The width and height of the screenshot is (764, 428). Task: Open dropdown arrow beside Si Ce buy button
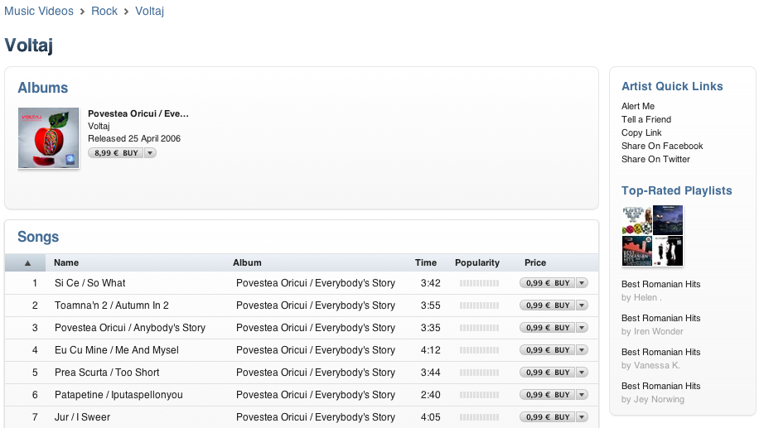(582, 283)
